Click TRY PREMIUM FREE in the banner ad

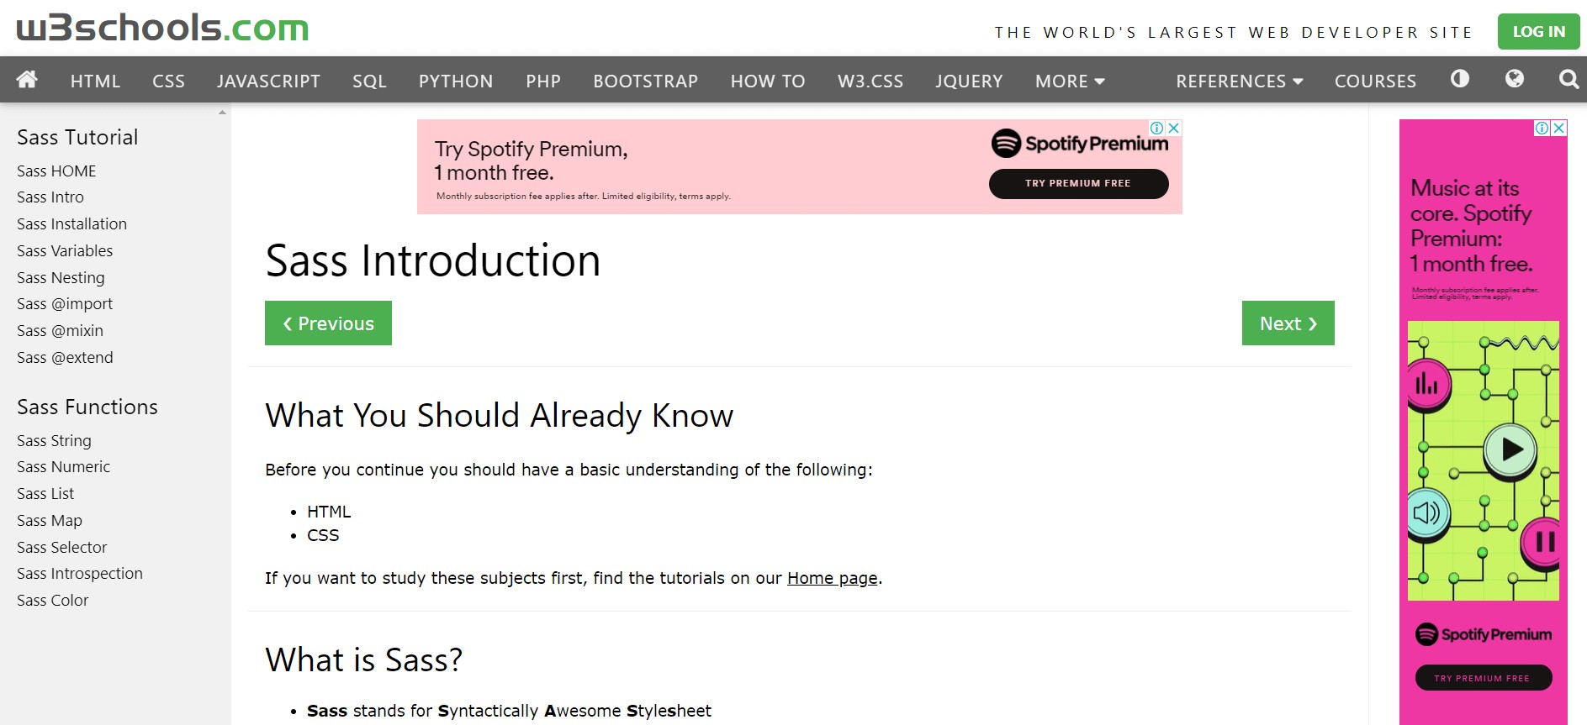coord(1078,183)
